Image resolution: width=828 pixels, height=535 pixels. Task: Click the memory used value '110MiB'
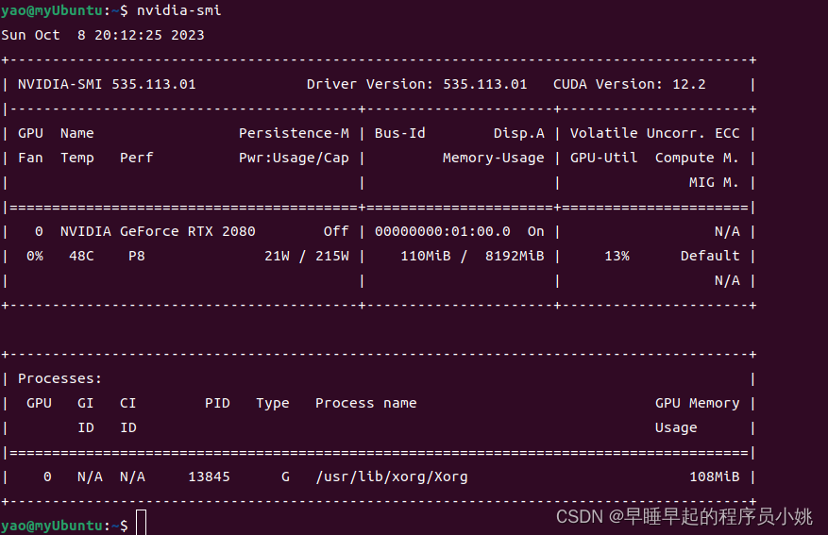click(426, 256)
